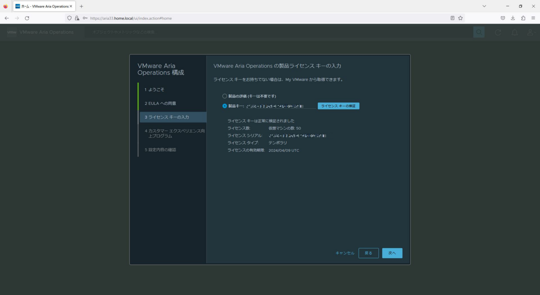Screen dimensions: 540x295
Task: Click the padlock site security icon
Action: 77,18
